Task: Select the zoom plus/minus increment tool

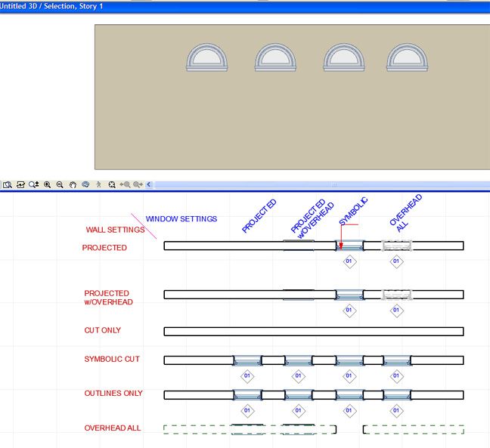Action: tap(34, 184)
